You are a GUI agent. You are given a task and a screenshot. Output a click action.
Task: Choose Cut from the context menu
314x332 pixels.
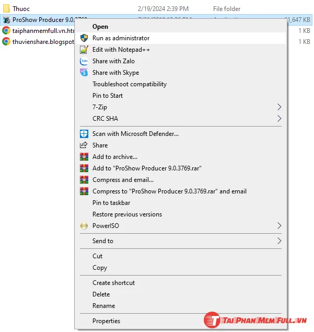pos(180,256)
